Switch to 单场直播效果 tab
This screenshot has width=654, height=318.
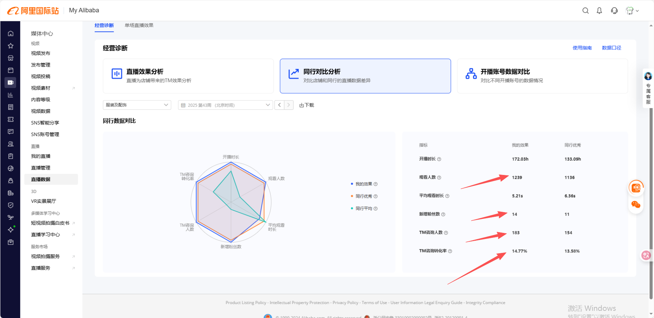[x=139, y=25]
